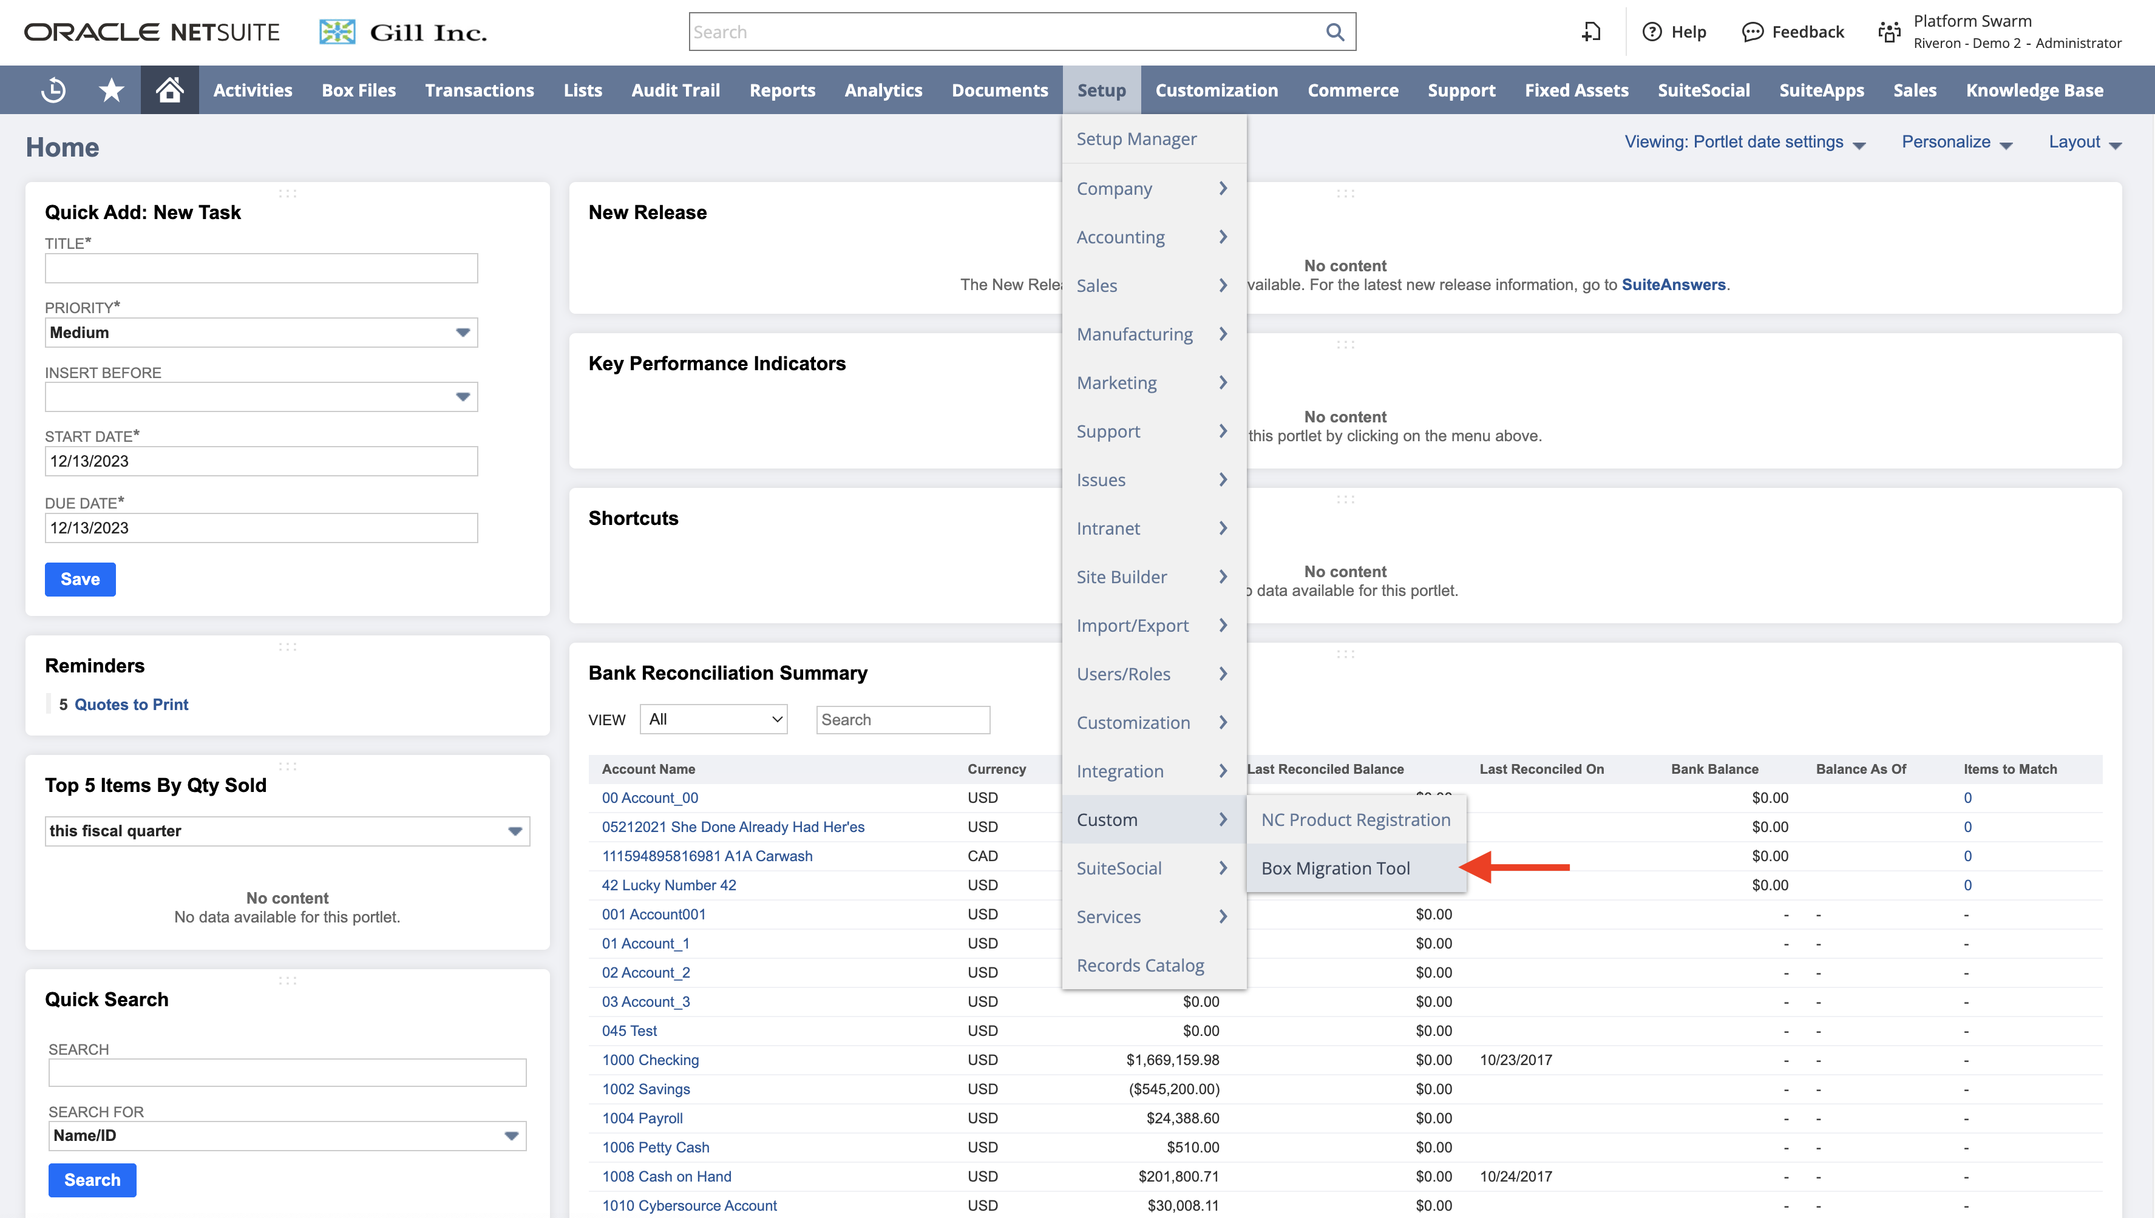
Task: Click the Top 5 Items portlet drag handle
Action: point(287,766)
